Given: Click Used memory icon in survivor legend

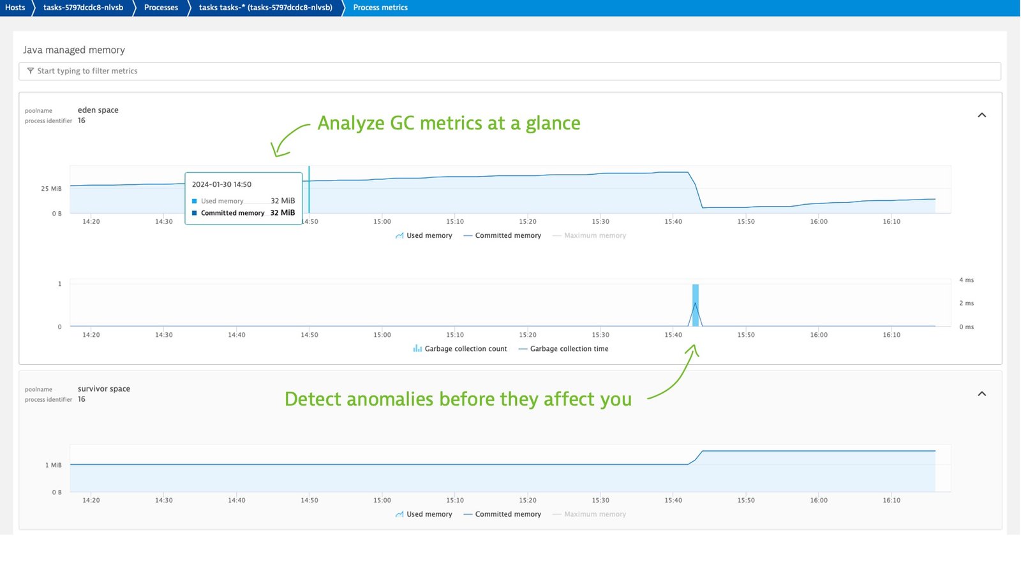Looking at the screenshot, I should 399,515.
